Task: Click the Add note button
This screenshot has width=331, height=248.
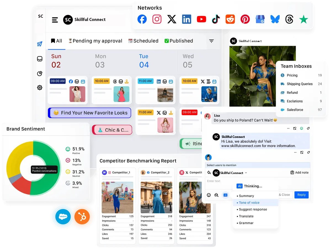Action: (x=299, y=172)
